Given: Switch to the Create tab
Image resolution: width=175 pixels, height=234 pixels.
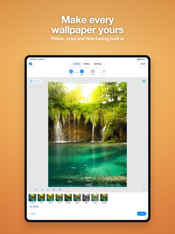Looking at the screenshot, I should (76, 64).
